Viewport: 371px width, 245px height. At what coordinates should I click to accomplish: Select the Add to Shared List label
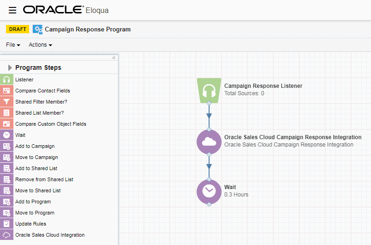tap(36, 169)
